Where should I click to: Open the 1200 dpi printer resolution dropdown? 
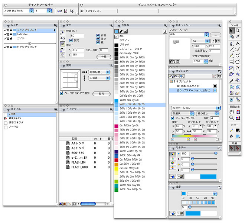coord(200,61)
